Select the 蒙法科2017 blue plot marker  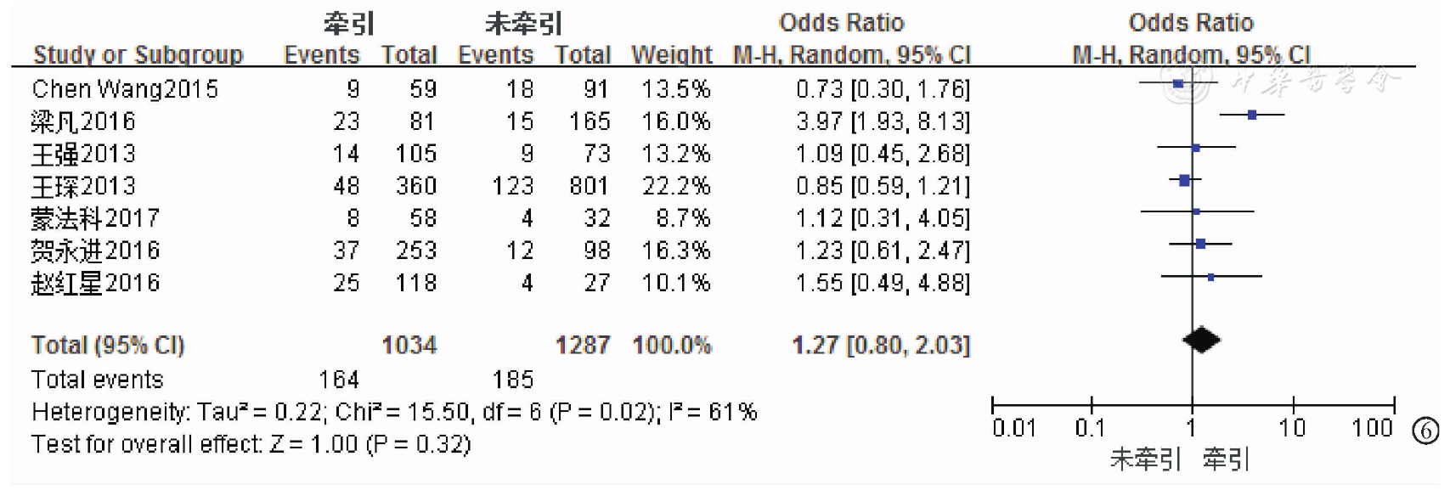tap(1196, 211)
